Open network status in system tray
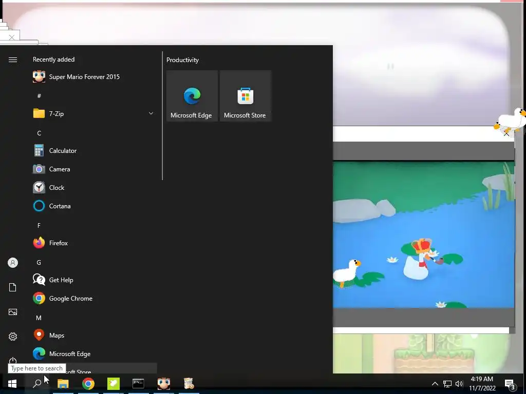This screenshot has height=394, width=526. coord(447,384)
